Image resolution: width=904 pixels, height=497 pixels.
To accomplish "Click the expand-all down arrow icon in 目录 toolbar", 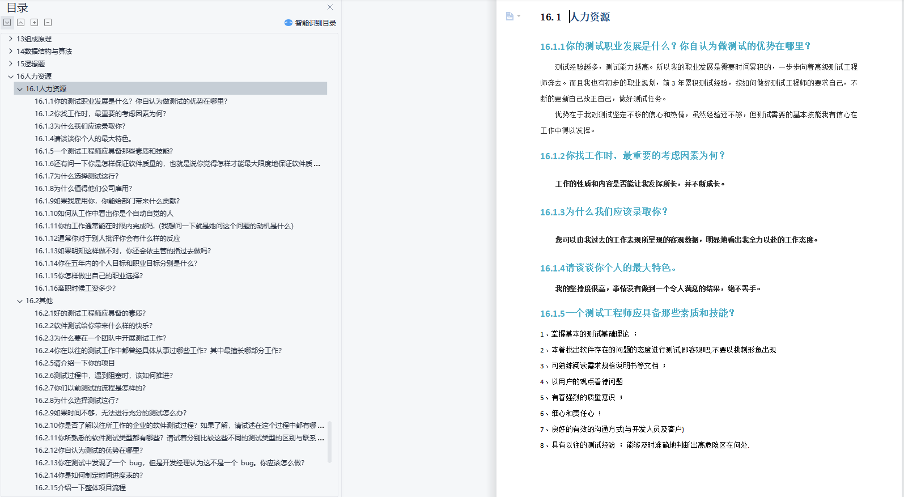I will click(x=7, y=23).
